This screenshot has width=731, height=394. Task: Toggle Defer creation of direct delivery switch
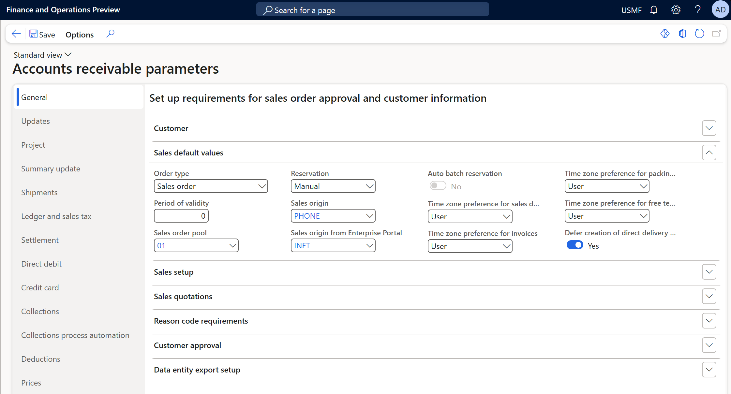574,245
